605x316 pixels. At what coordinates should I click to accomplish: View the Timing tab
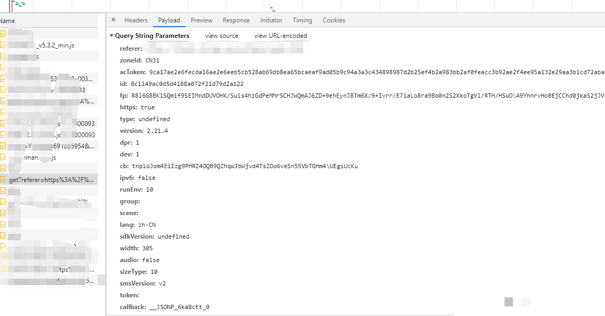coord(302,20)
